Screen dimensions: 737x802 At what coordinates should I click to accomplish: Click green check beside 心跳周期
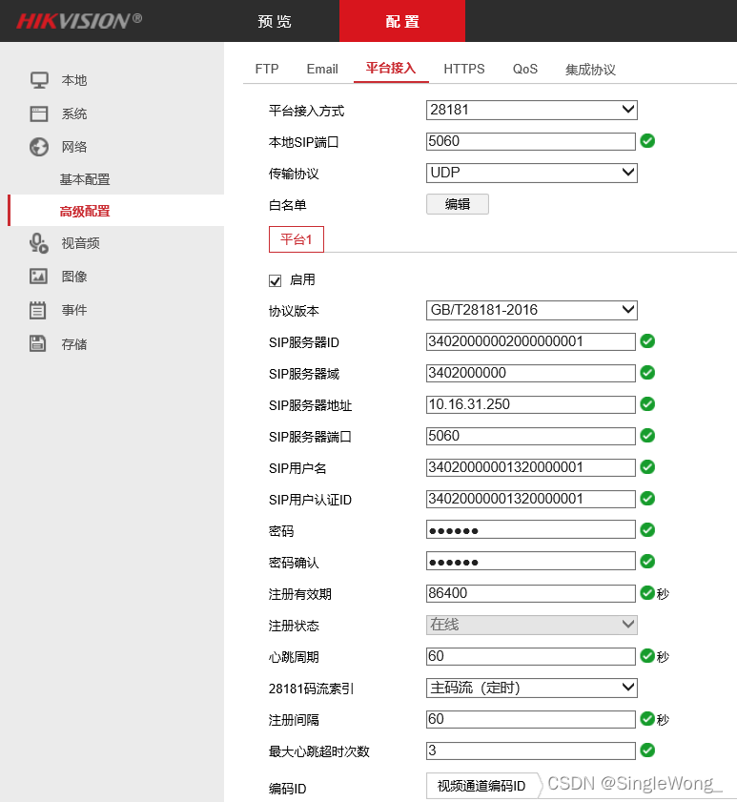[x=647, y=656]
